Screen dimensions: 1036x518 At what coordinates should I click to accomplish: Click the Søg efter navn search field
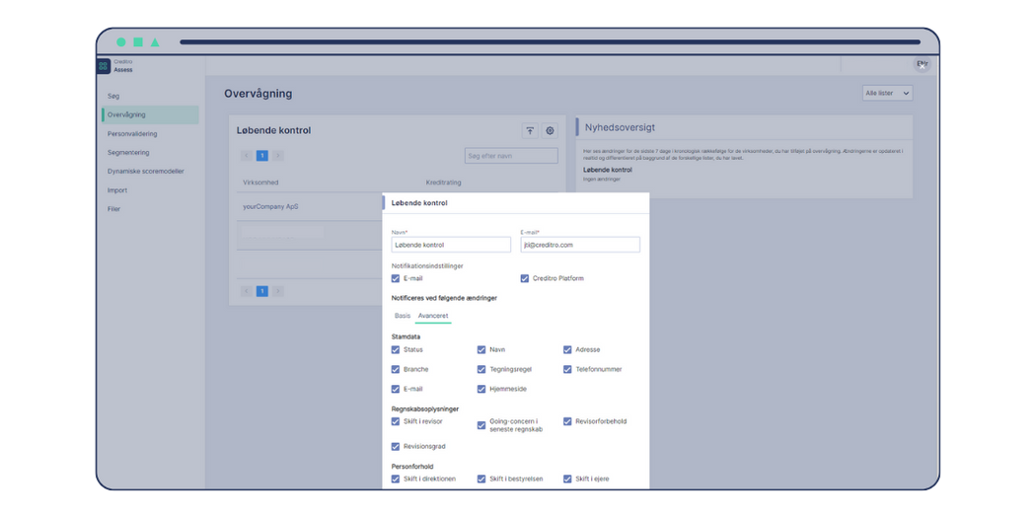tap(511, 156)
